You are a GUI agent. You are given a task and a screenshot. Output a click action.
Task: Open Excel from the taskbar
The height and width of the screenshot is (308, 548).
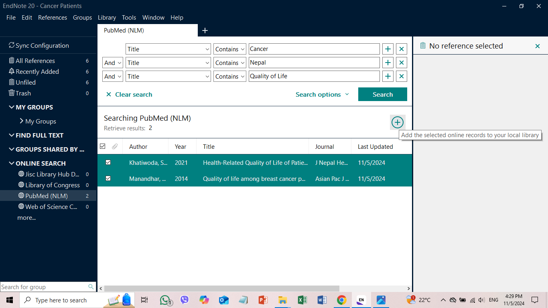coord(302,300)
